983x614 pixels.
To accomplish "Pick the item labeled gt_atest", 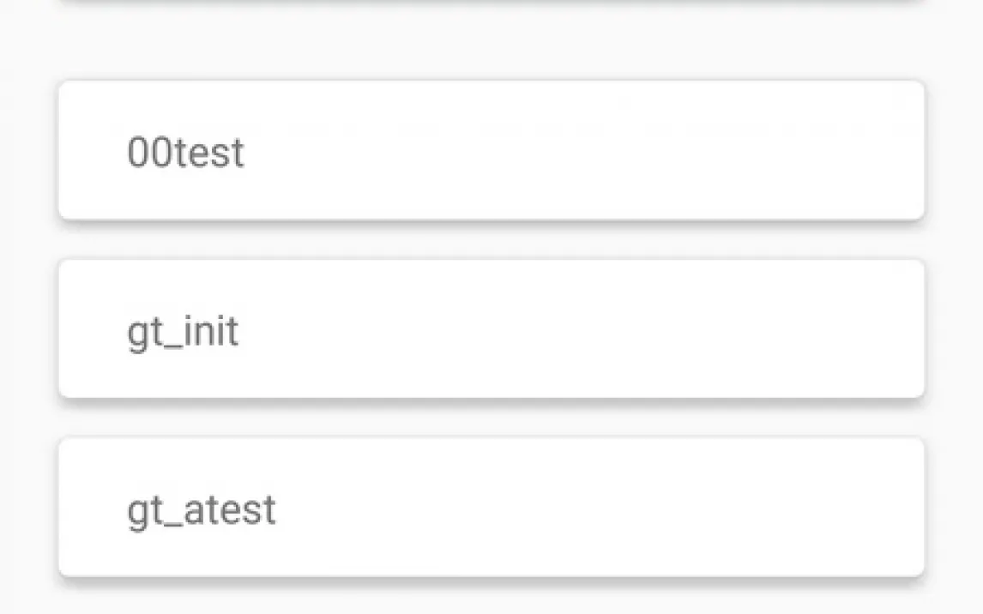I will pyautogui.click(x=491, y=508).
